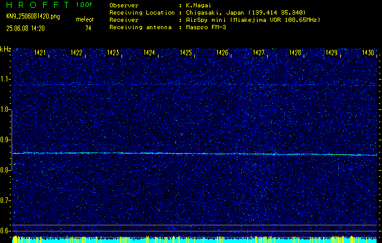Click the 1429 time marker
The height and width of the screenshot is (243, 382).
coord(332,52)
